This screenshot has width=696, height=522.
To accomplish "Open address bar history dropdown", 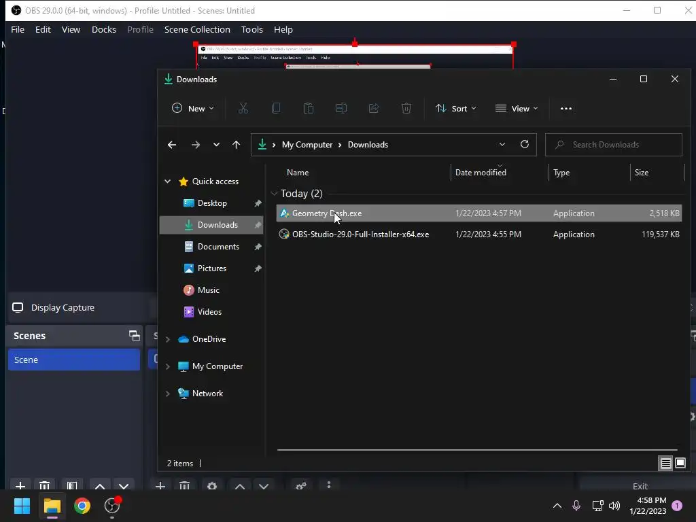I will click(502, 144).
